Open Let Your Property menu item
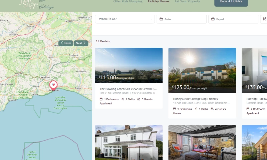 (188, 1)
